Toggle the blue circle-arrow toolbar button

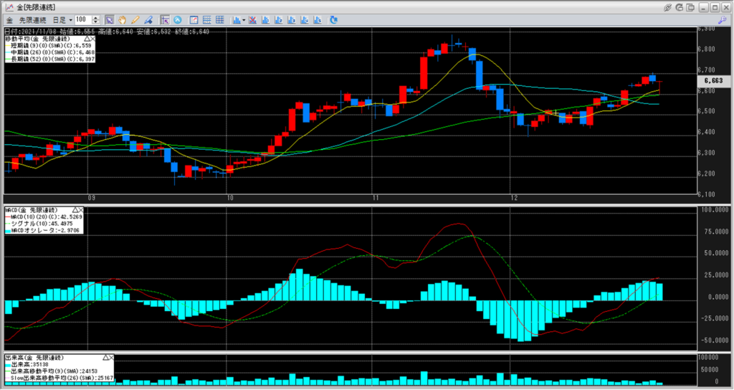point(177,19)
